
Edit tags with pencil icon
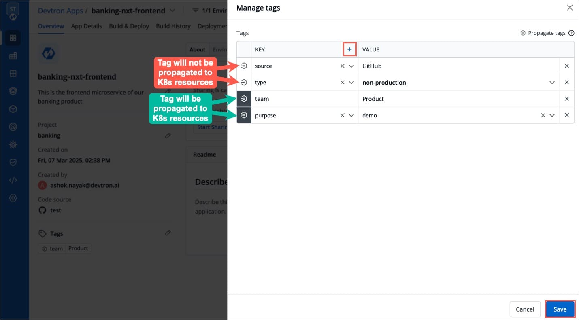tap(168, 233)
